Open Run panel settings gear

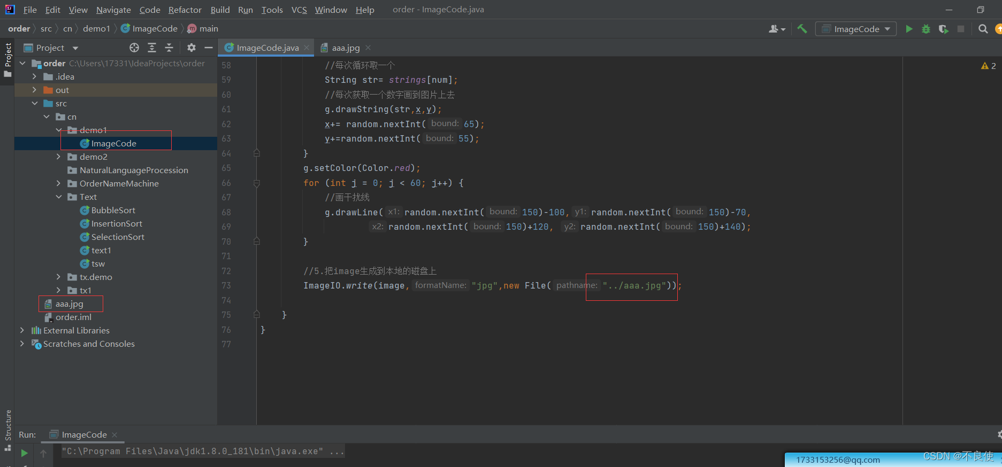999,434
